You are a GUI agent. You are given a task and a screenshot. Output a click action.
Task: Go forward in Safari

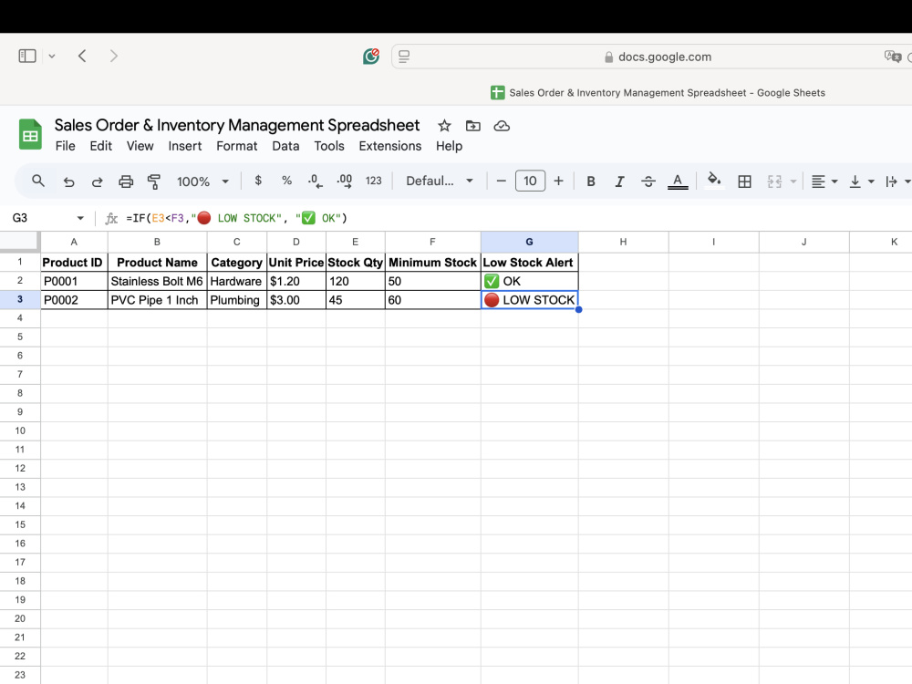point(113,56)
